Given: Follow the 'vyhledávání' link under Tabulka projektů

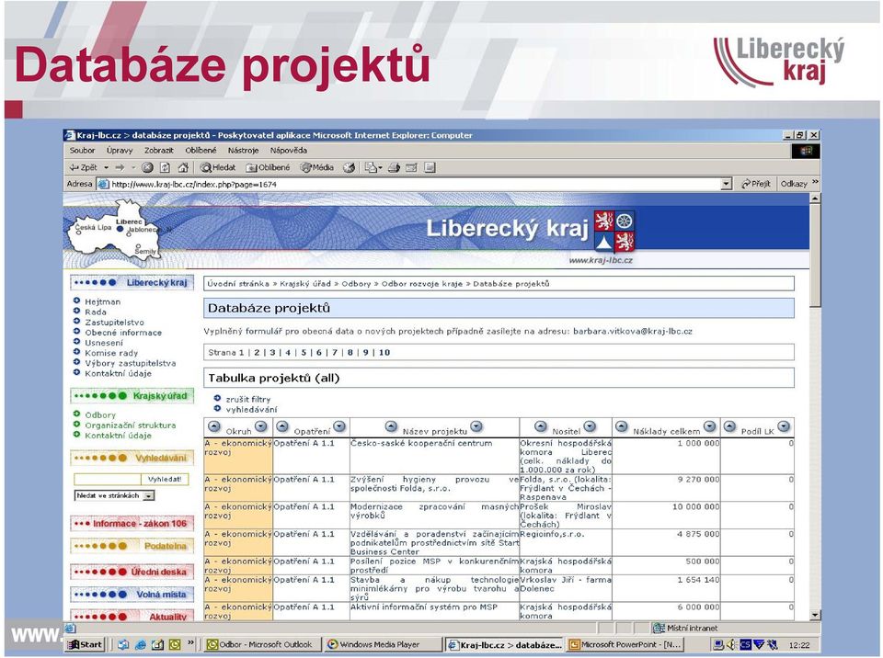Looking at the screenshot, I should coord(251,410).
